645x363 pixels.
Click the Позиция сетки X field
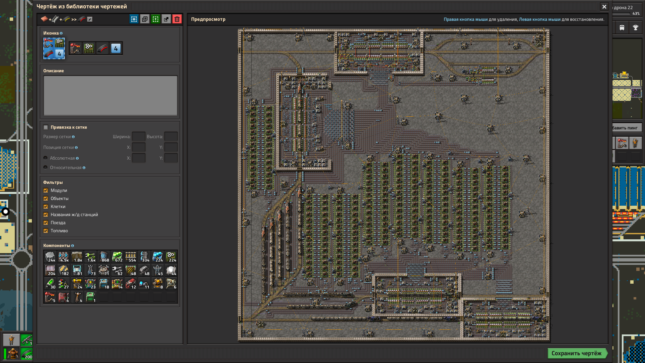pos(139,148)
